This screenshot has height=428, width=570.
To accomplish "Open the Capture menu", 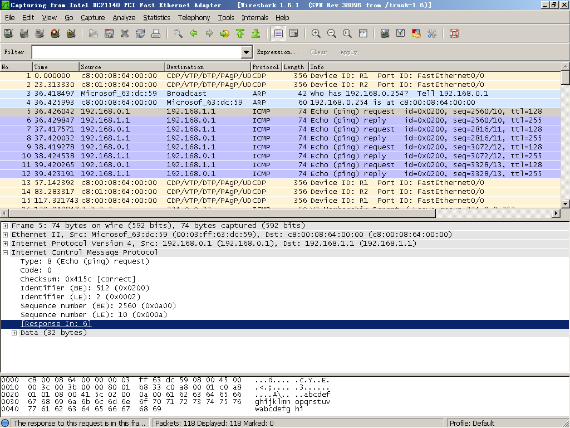I will (x=93, y=18).
